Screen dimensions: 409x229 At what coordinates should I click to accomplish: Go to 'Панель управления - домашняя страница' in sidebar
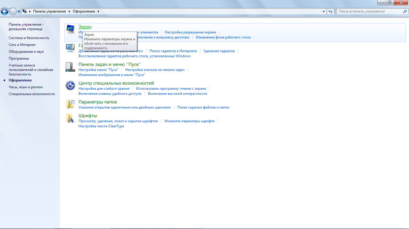26,27
